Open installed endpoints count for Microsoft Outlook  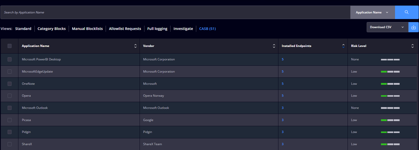pyautogui.click(x=282, y=108)
